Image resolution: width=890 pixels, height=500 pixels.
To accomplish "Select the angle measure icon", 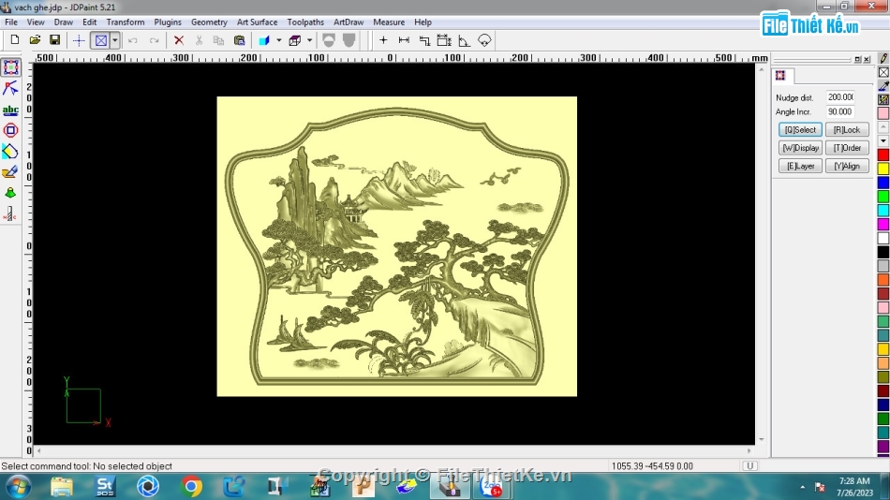I will click(465, 40).
